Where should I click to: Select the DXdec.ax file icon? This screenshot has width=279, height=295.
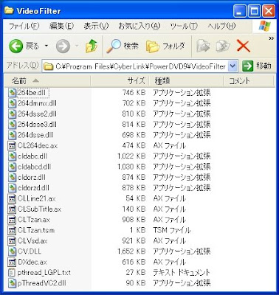pyautogui.click(x=12, y=262)
